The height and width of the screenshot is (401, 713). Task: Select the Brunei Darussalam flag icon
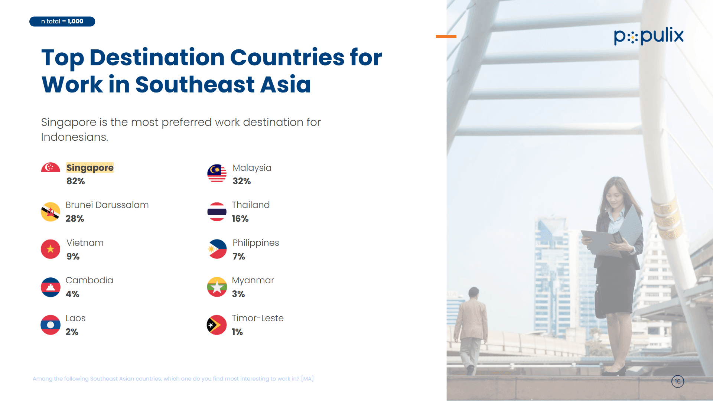51,212
